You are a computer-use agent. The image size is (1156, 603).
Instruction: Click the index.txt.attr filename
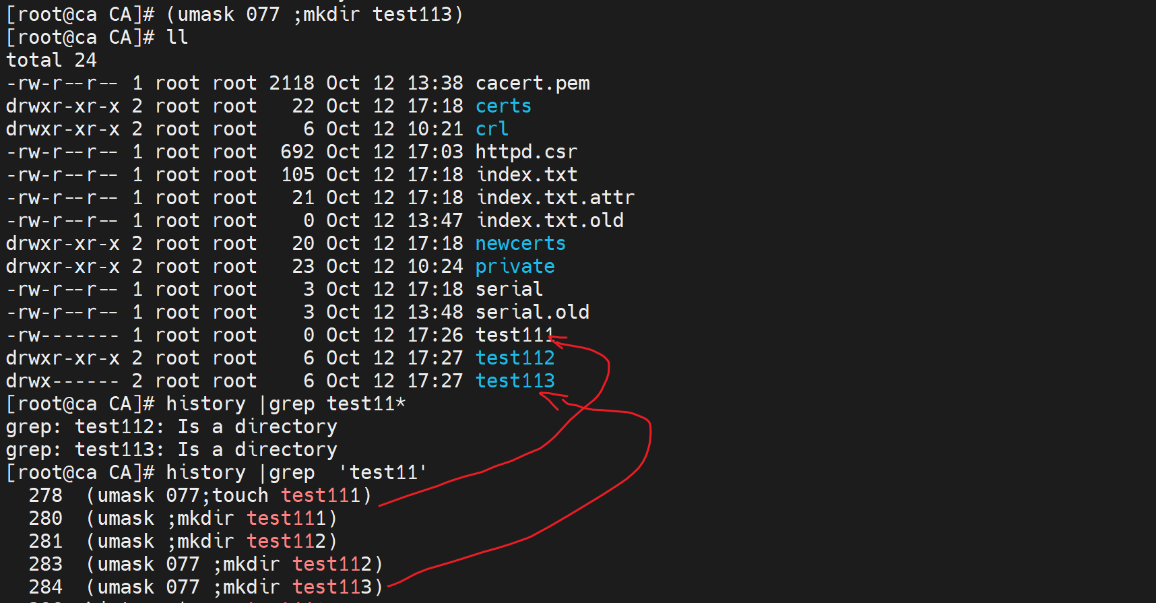point(555,198)
